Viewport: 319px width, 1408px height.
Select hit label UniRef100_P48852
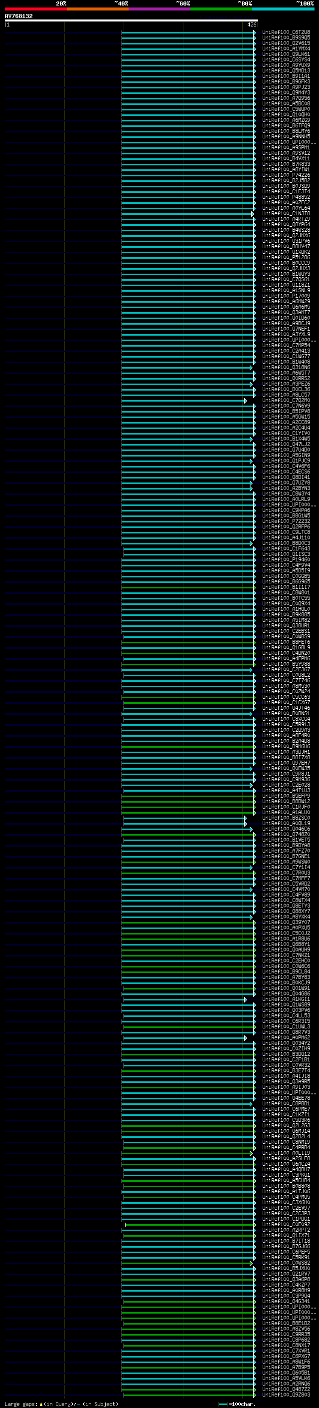click(286, 197)
